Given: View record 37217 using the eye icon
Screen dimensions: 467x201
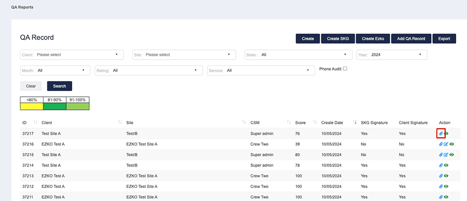Looking at the screenshot, I should [x=447, y=134].
